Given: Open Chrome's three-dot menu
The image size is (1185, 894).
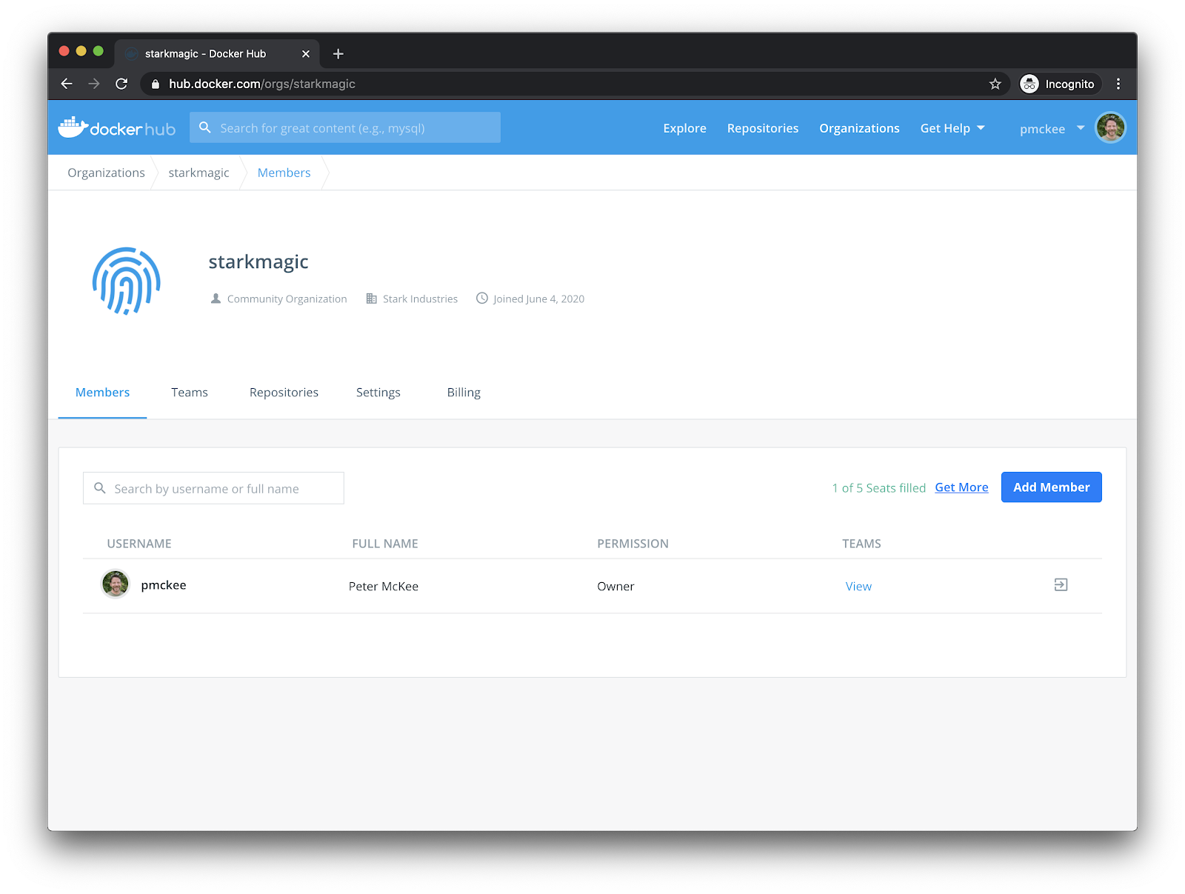Looking at the screenshot, I should tap(1118, 84).
